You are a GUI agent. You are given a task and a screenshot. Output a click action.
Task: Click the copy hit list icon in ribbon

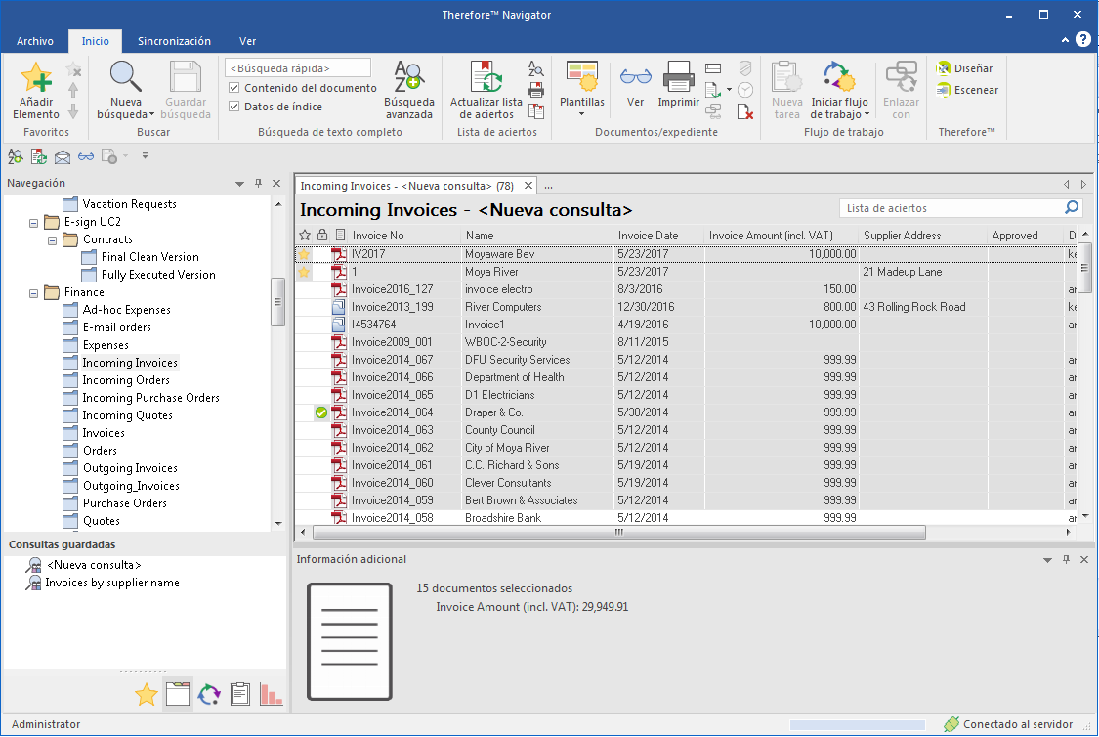[536, 111]
